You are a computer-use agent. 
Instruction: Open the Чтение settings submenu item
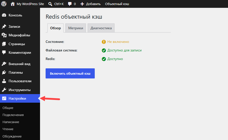(8, 129)
